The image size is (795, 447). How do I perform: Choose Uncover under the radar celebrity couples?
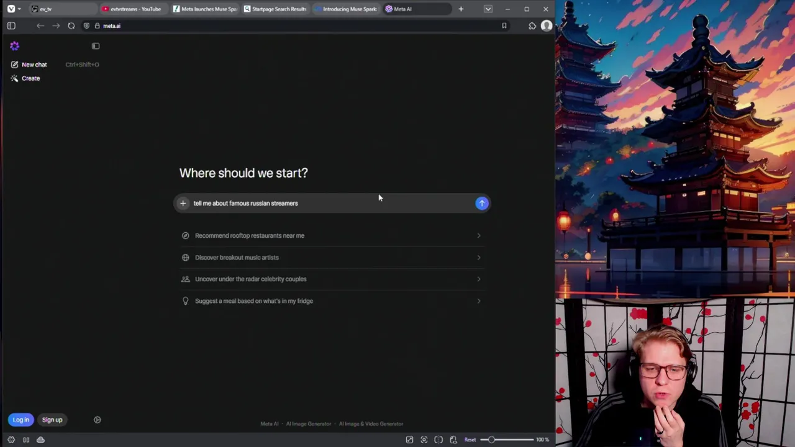click(x=332, y=279)
